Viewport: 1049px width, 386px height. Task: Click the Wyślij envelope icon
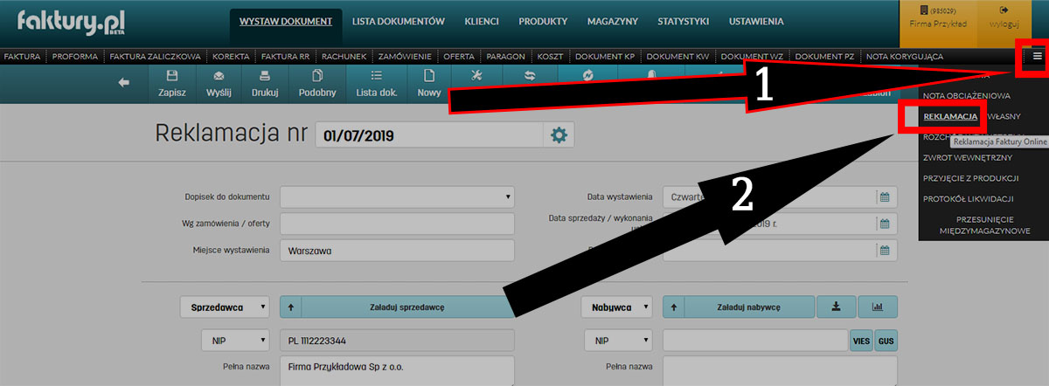point(219,76)
